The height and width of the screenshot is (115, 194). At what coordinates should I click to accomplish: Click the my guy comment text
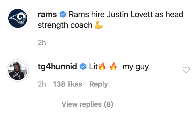click(x=136, y=67)
